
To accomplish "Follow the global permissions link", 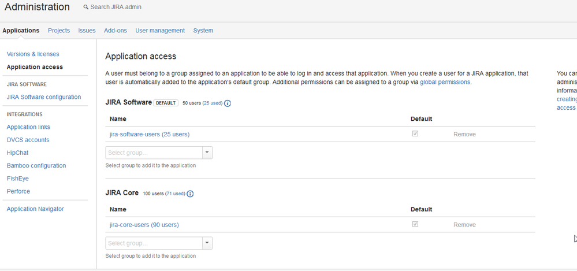I will (446, 82).
